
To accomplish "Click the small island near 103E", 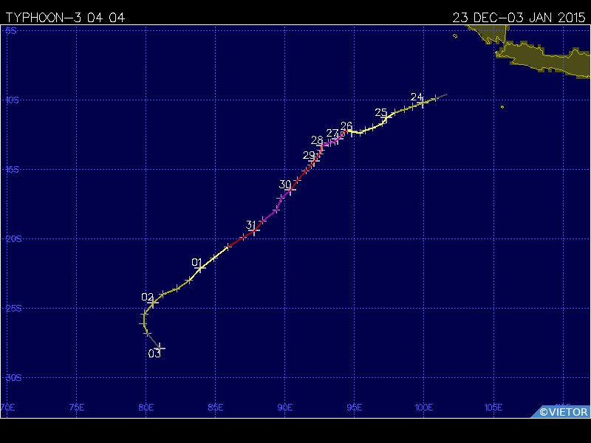I will (455, 36).
